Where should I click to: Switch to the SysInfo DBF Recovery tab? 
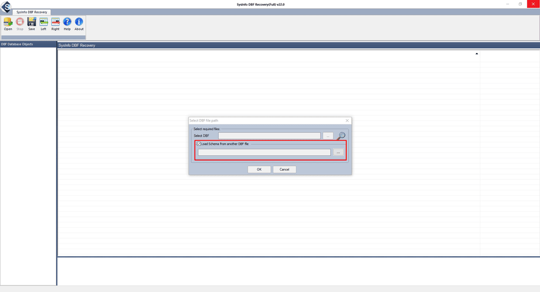(32, 12)
